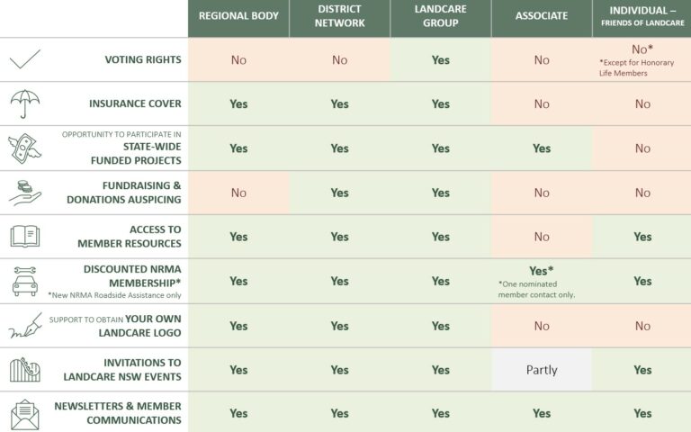The height and width of the screenshot is (432, 691).
Task: Select the Associate column header
Action: pyautogui.click(x=542, y=16)
